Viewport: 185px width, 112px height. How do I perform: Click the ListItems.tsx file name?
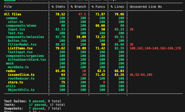click(x=20, y=48)
